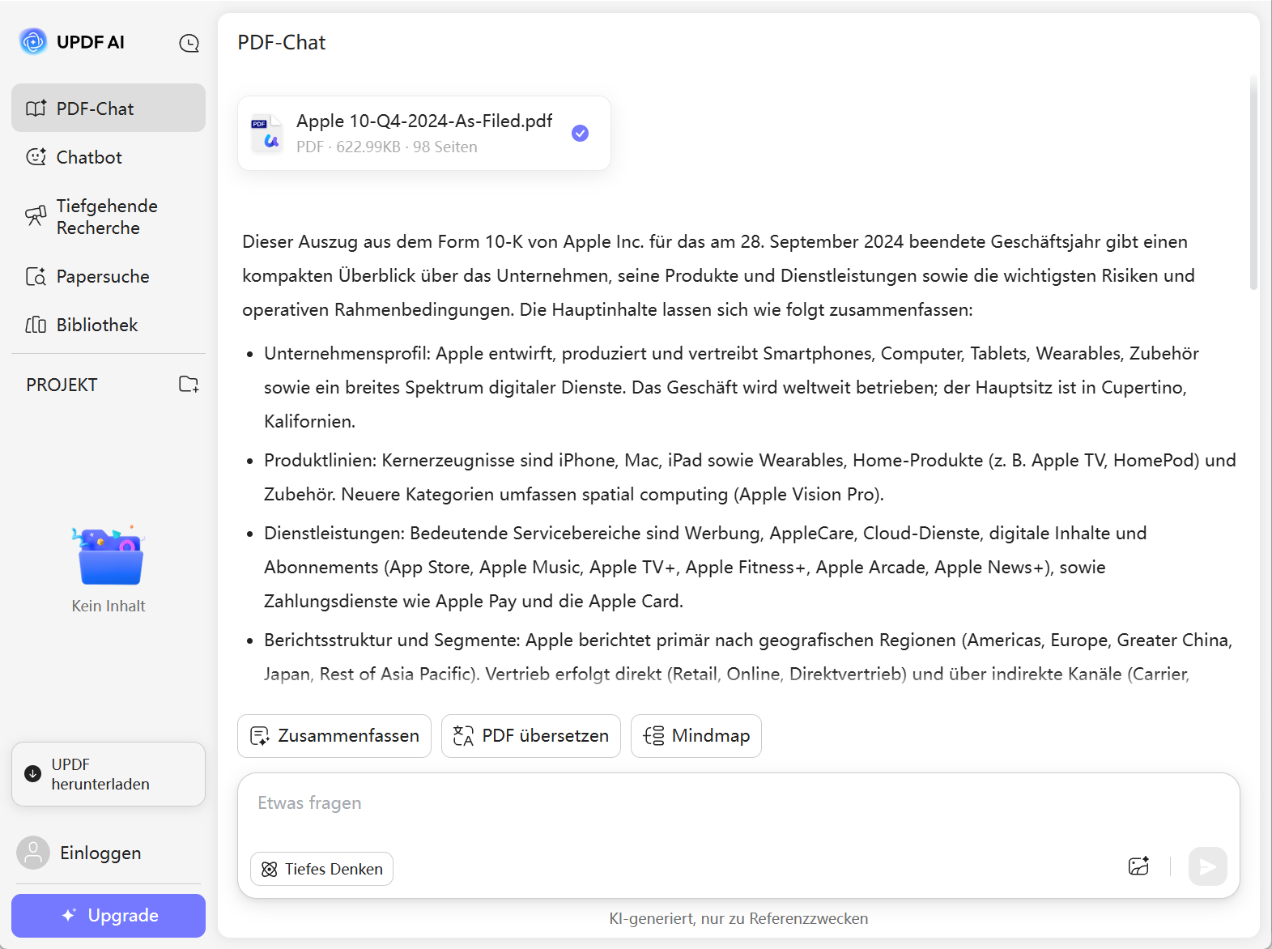
Task: Go to Tiefgehende Recherche
Action: point(108,216)
